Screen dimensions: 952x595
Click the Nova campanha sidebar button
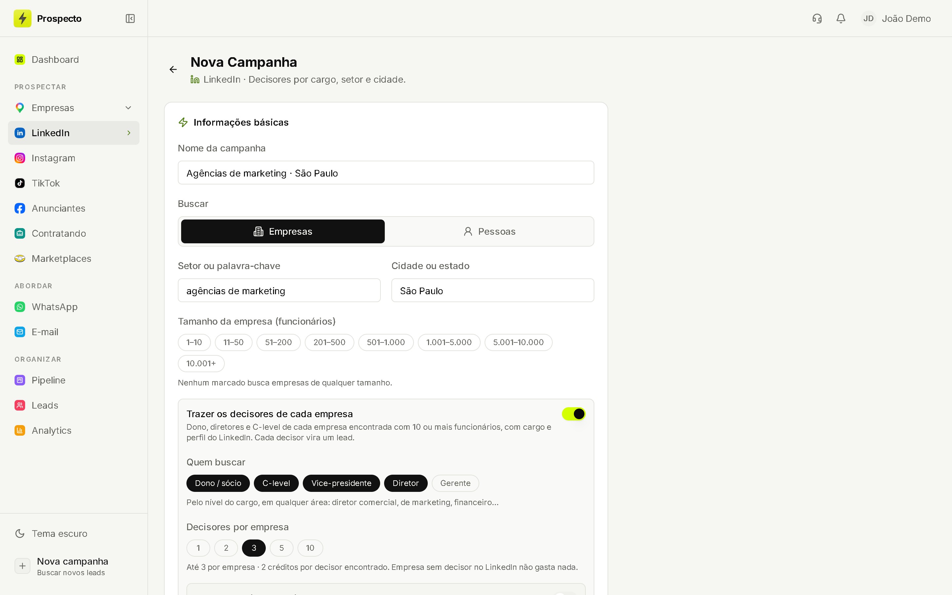pyautogui.click(x=74, y=566)
